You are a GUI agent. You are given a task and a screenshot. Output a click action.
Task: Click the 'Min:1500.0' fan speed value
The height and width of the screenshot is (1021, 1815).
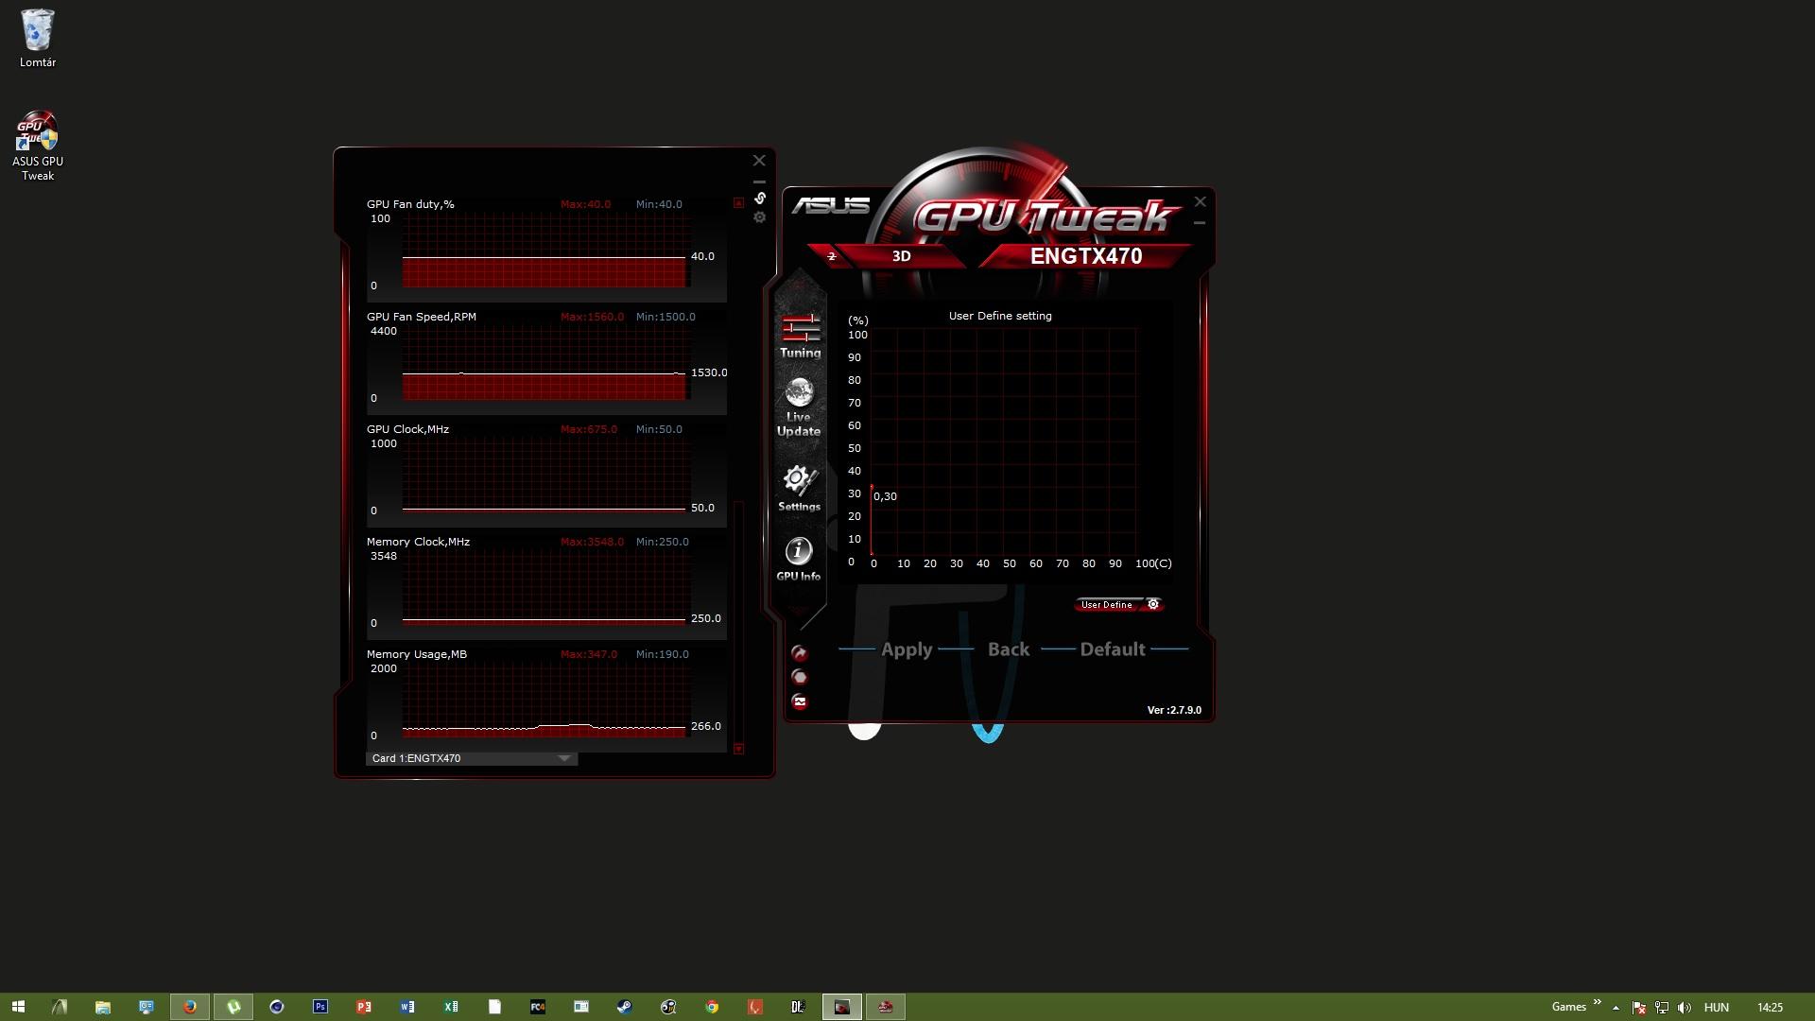665,317
